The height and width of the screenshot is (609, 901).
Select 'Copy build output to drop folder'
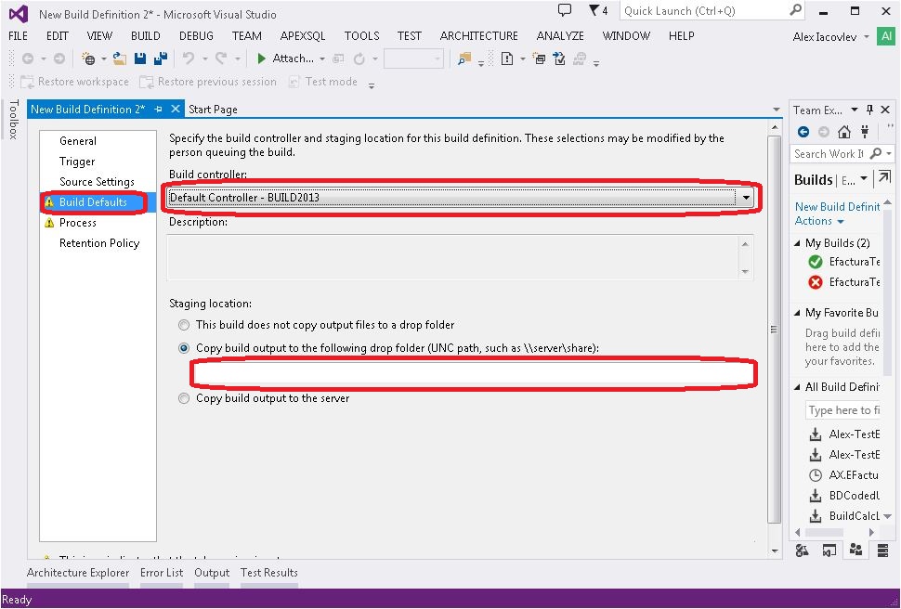[x=184, y=348]
